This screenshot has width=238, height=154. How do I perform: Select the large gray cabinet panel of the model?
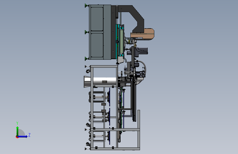[100, 32]
